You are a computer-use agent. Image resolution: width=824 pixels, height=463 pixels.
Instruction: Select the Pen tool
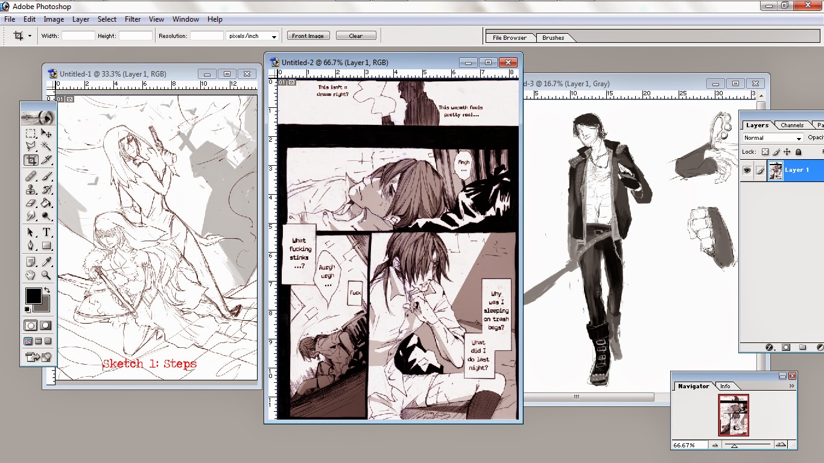click(31, 246)
